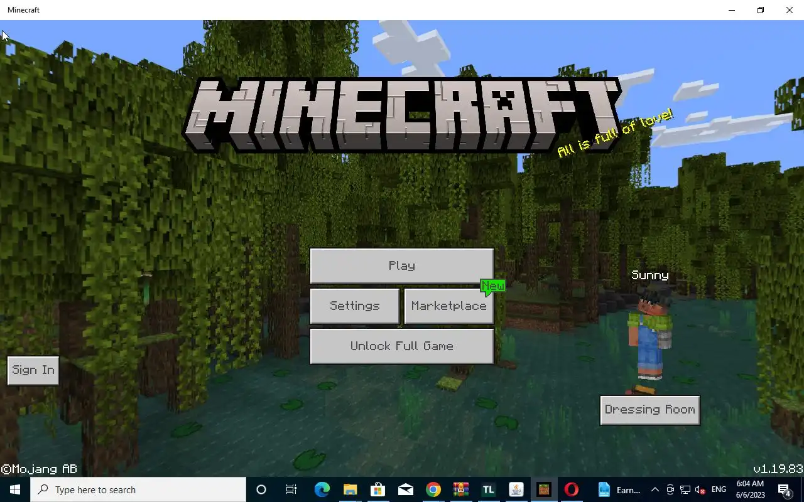Switch the ENG input language
804x502 pixels.
coord(719,489)
